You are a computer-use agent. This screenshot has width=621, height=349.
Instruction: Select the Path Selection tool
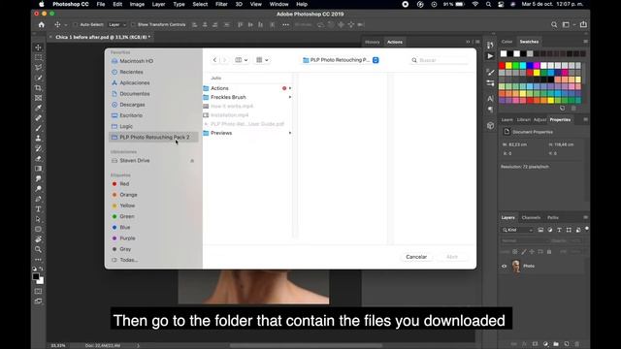tap(39, 219)
